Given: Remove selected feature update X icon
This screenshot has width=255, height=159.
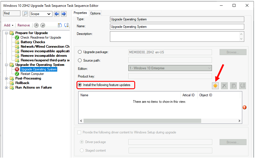Looking at the screenshot, I should point(224,86).
